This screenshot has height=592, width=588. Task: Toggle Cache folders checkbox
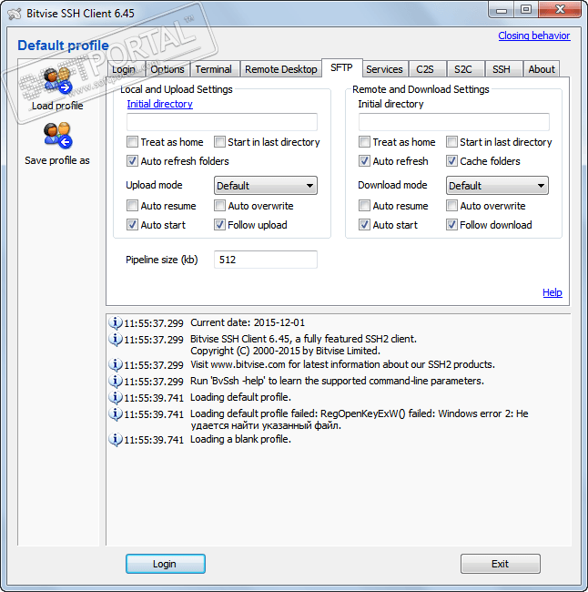pyautogui.click(x=451, y=161)
